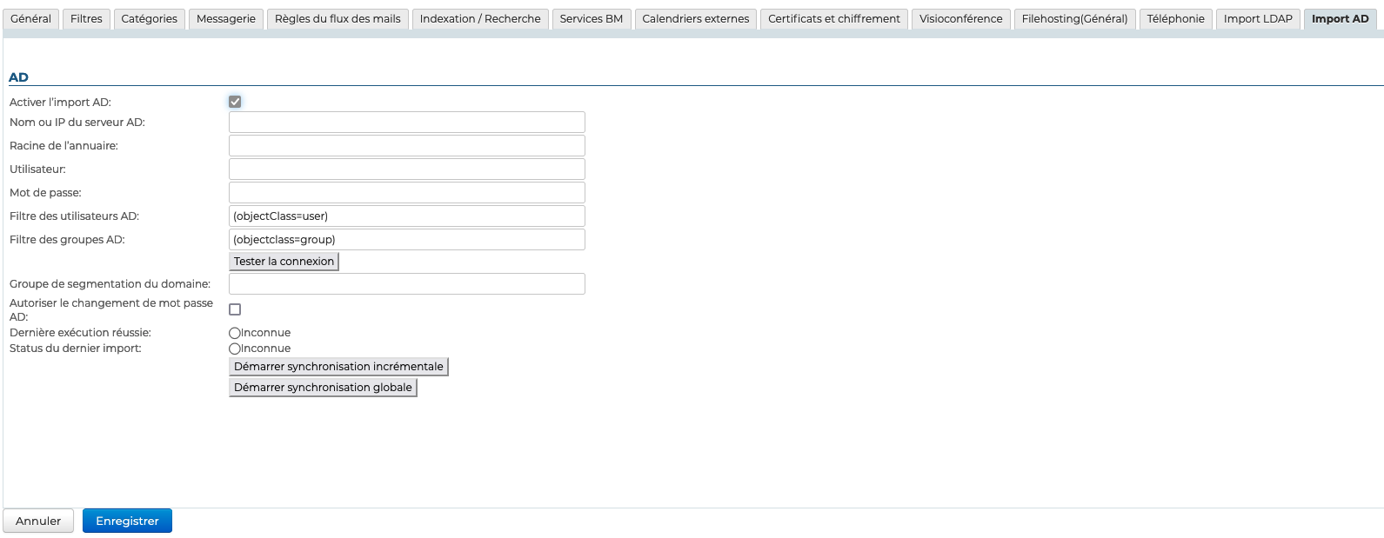Viewport: 1384px width, 538px height.
Task: Go to the Messagerie tab
Action: click(x=226, y=19)
